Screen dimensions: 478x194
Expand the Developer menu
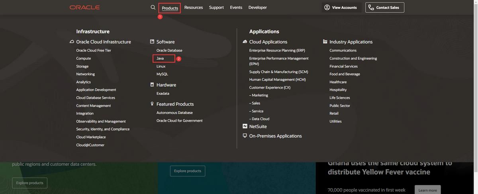point(257,8)
